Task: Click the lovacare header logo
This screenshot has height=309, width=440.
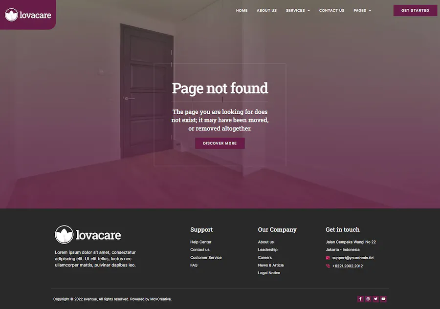Action: [x=28, y=15]
